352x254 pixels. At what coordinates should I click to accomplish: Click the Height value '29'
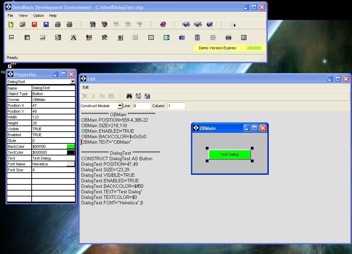53,123
